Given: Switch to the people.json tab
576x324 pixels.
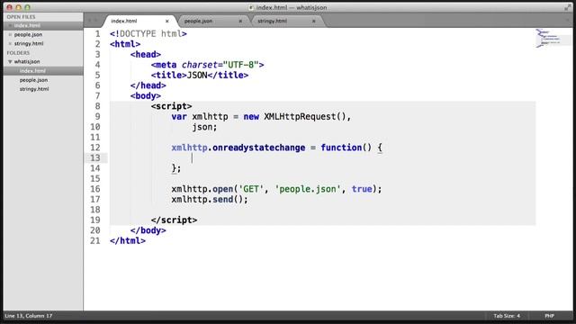Looking at the screenshot, I should point(198,22).
